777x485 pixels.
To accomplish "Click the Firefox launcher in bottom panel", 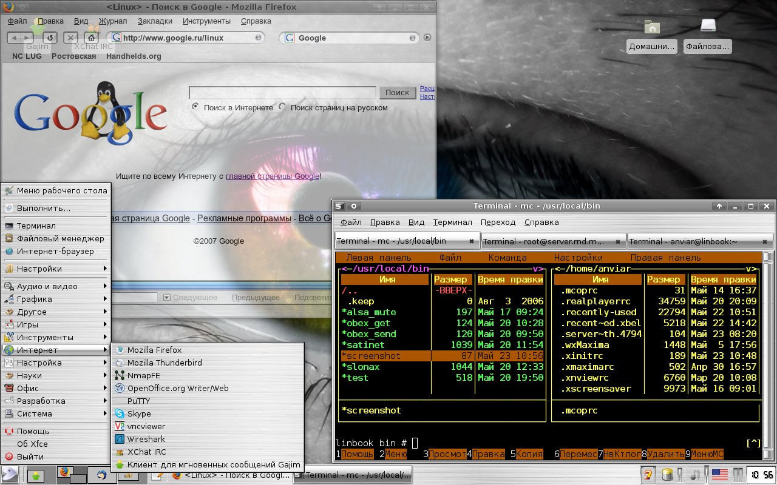I will point(65,473).
